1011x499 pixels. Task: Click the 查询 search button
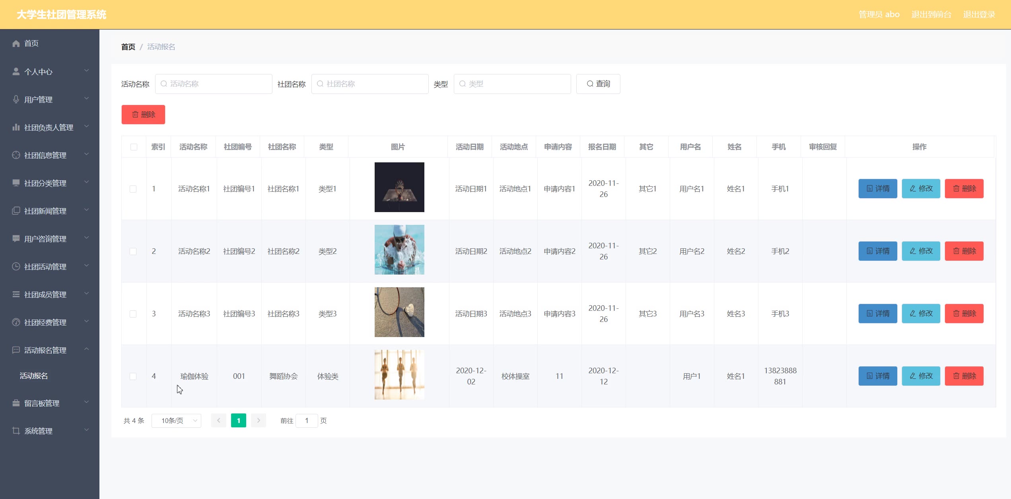click(x=598, y=84)
